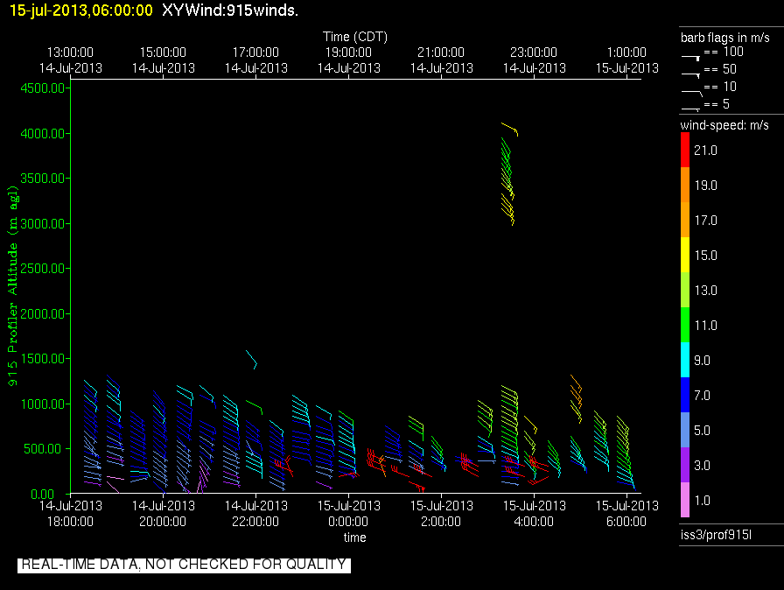Click the 1:00:00 15-Jul-2013 top axis label
784x590 pixels.
point(626,60)
